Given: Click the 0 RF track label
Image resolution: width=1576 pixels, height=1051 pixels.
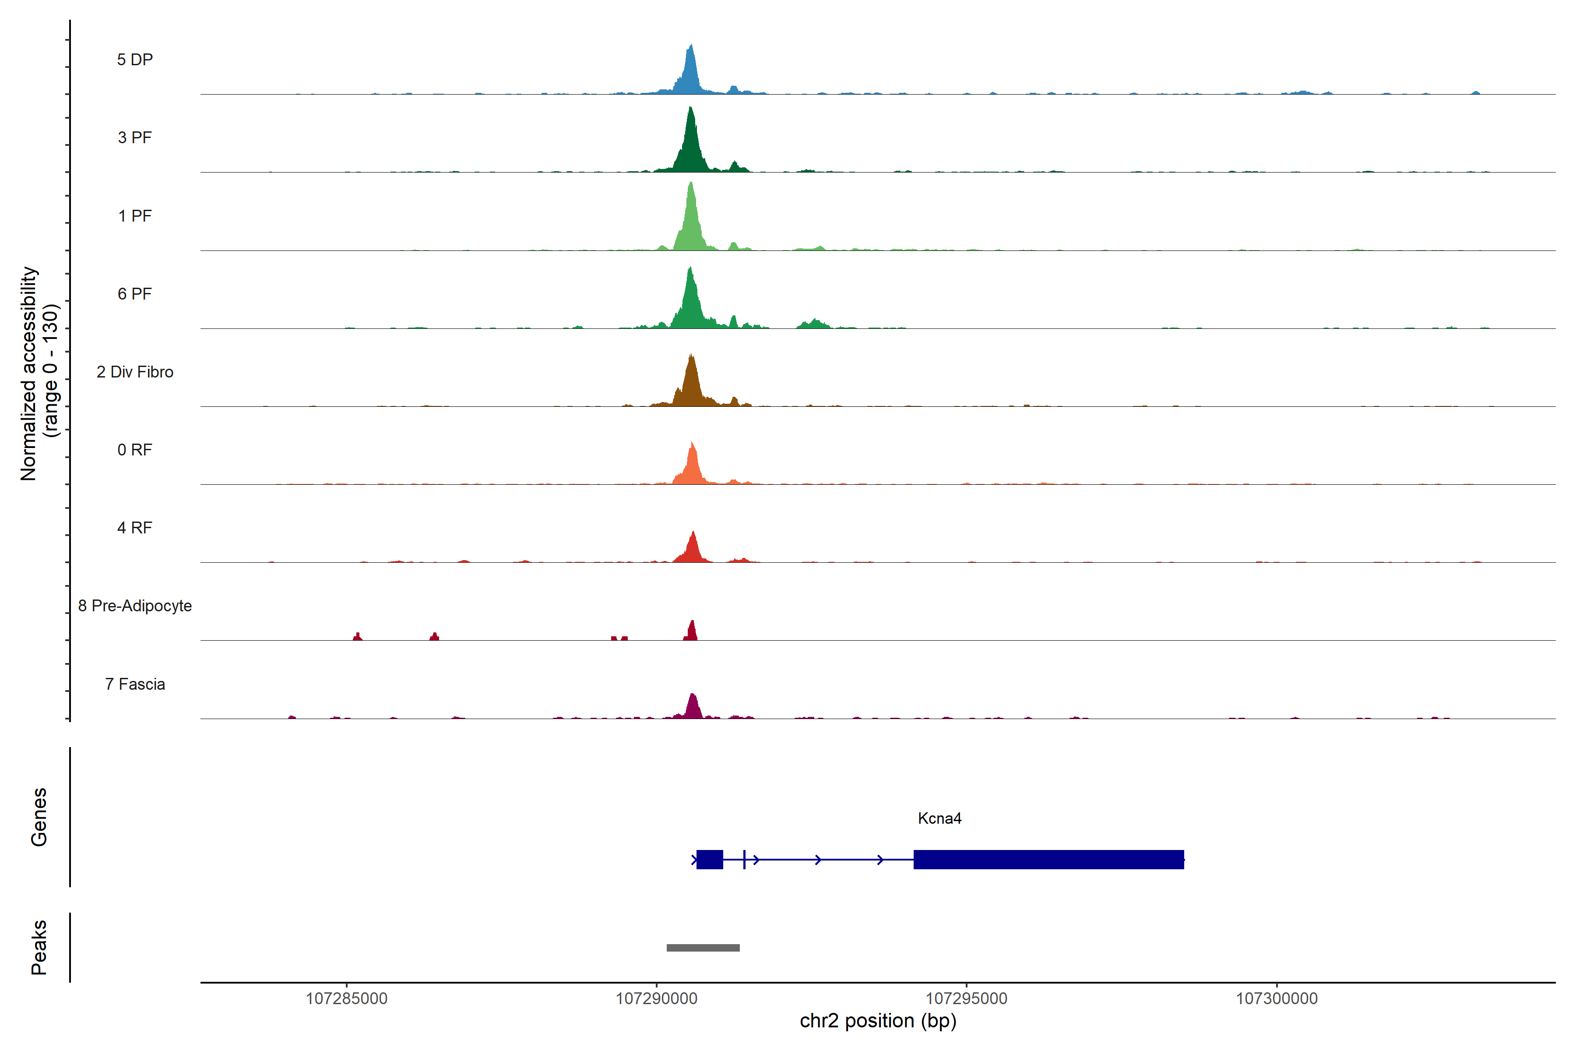Looking at the screenshot, I should tap(135, 450).
